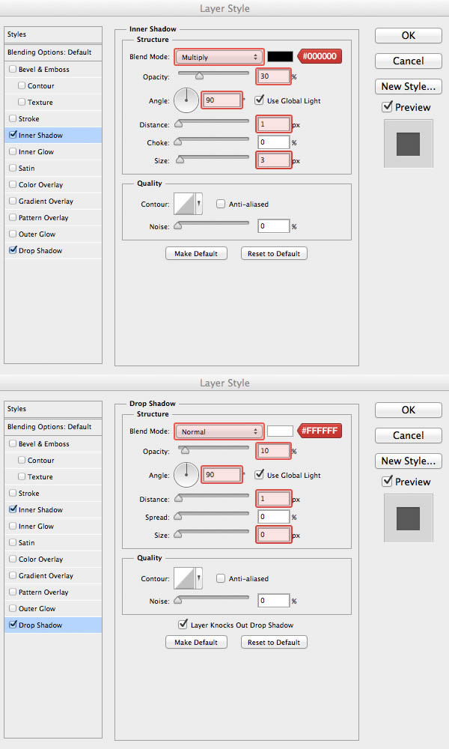Click the angle dial in Drop Shadow structure
Image resolution: width=449 pixels, height=749 pixels.
[186, 473]
